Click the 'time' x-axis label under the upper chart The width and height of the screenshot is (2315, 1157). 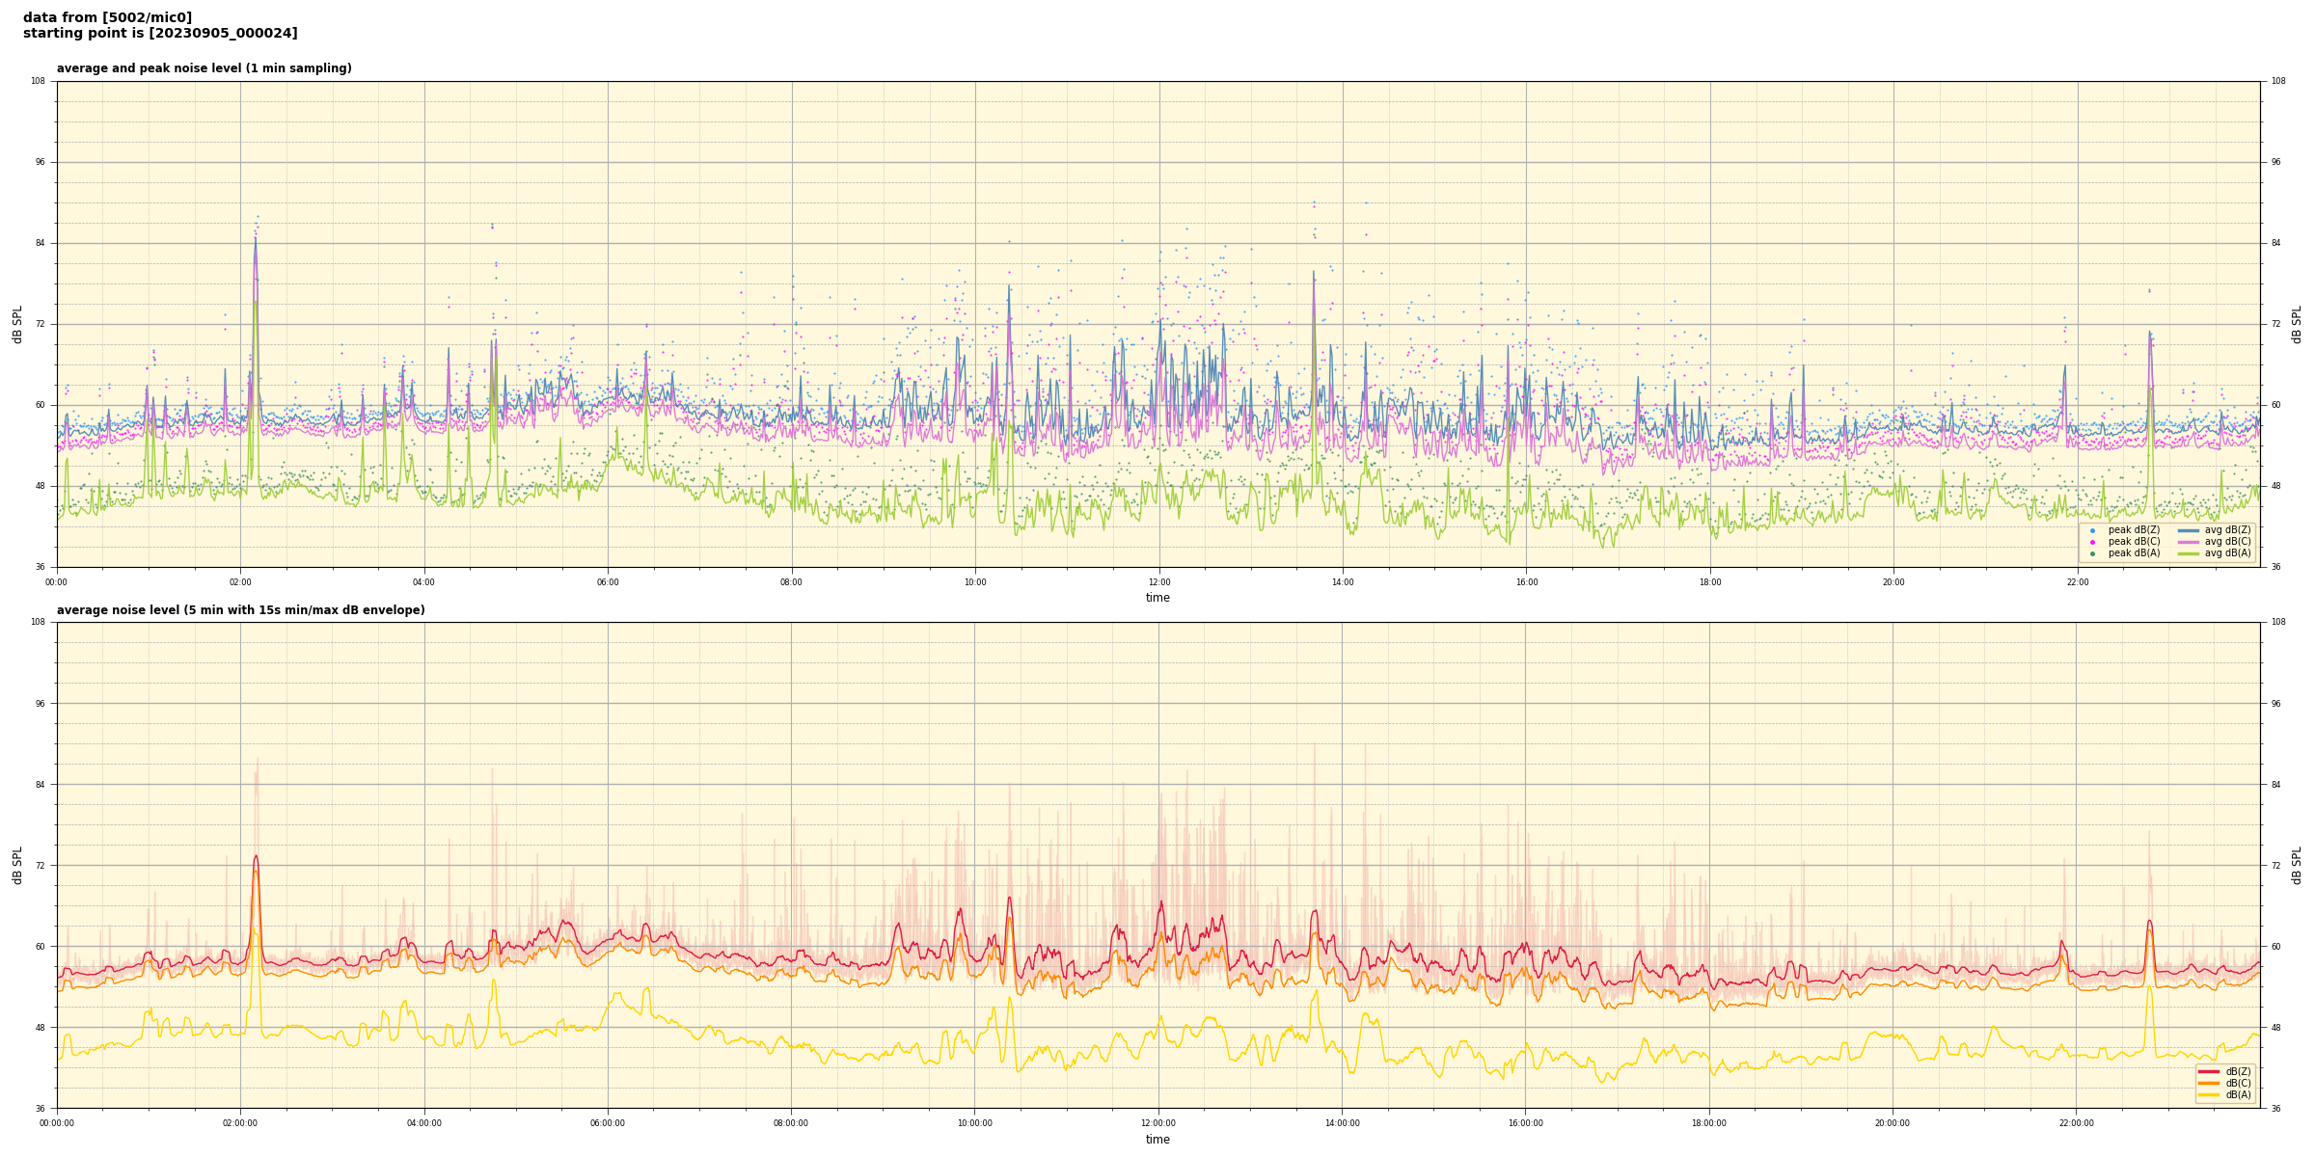(x=1157, y=598)
